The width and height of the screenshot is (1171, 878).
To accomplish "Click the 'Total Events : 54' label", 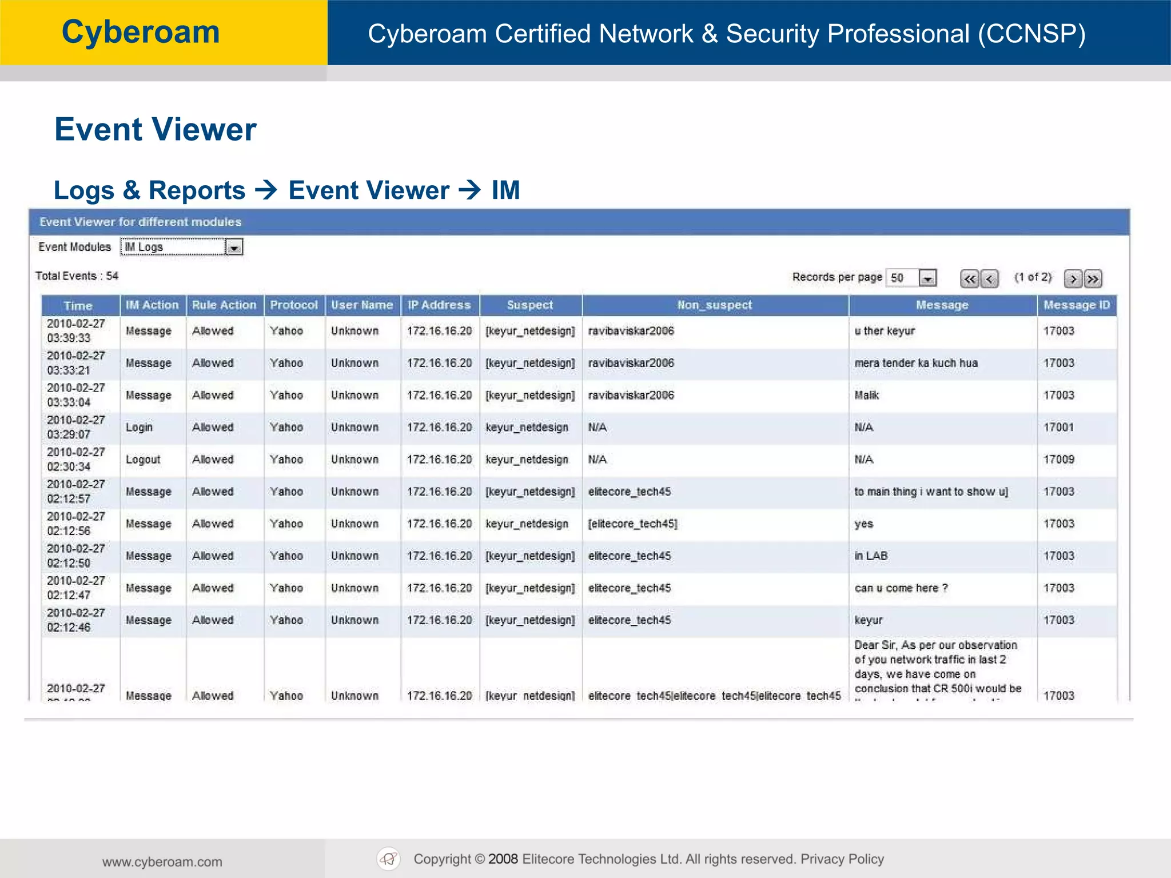I will [x=77, y=276].
